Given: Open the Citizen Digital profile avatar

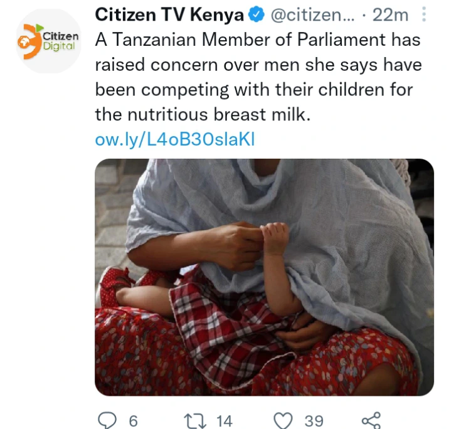Looking at the screenshot, I should pyautogui.click(x=49, y=41).
